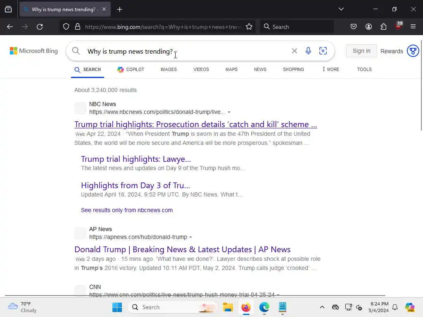Open 'Donald Trump | Breaking News' AP result

(x=182, y=249)
